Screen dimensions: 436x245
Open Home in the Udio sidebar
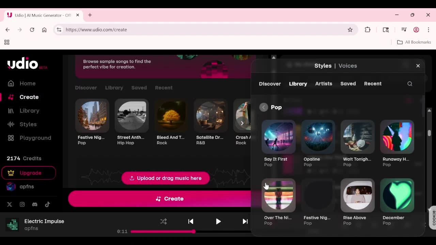click(22, 83)
